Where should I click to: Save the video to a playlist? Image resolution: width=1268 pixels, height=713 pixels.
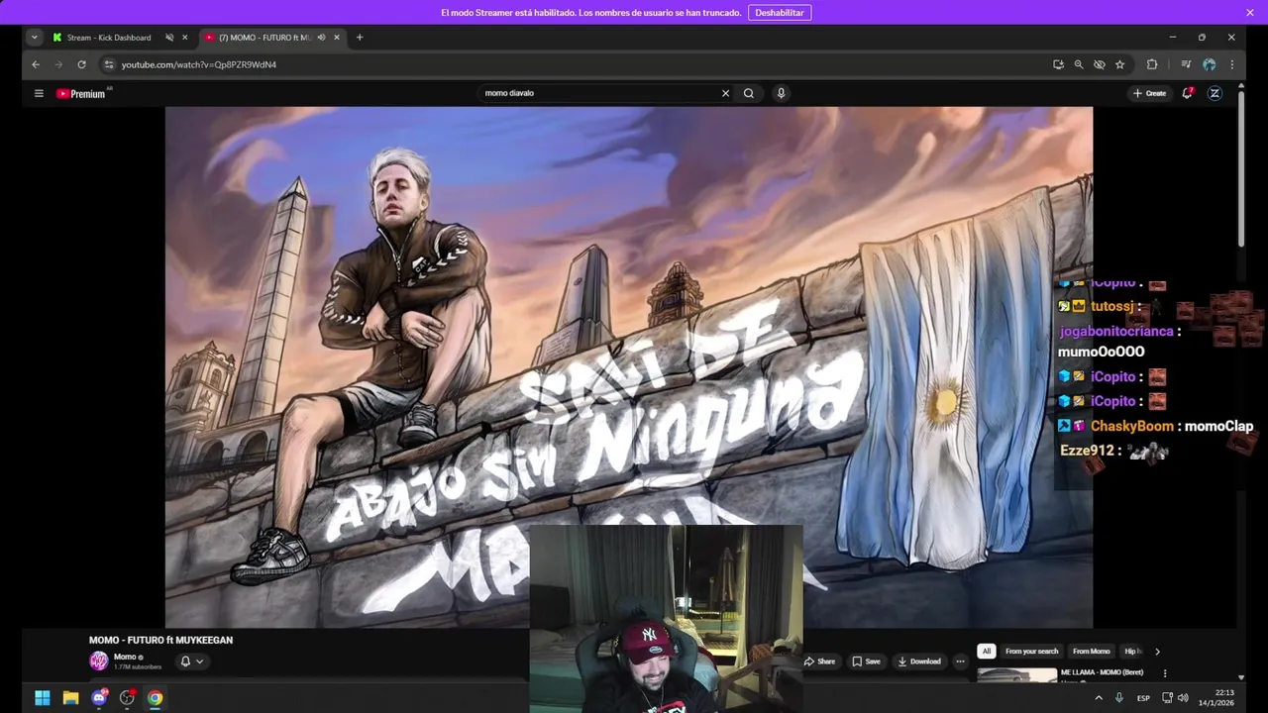(x=866, y=662)
